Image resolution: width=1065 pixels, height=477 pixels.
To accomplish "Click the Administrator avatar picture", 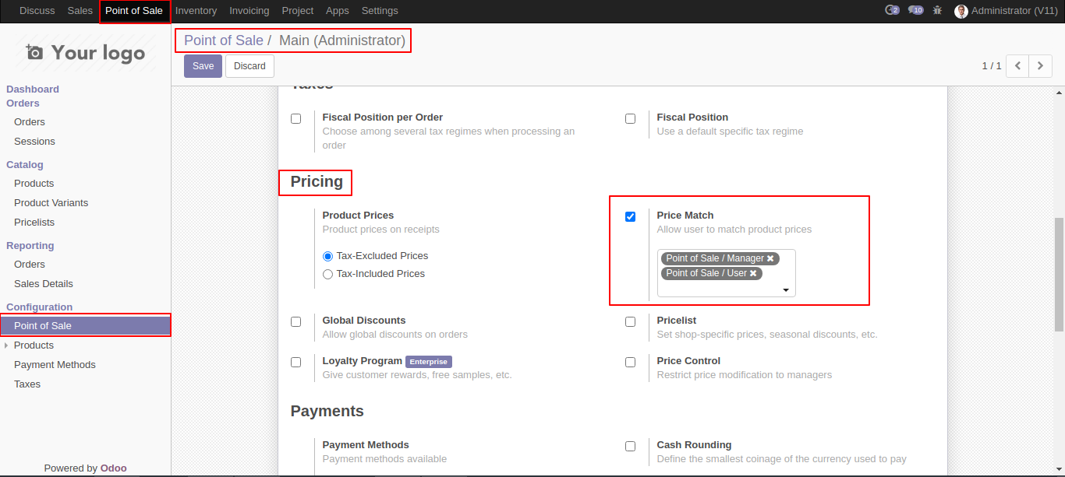I will [961, 11].
